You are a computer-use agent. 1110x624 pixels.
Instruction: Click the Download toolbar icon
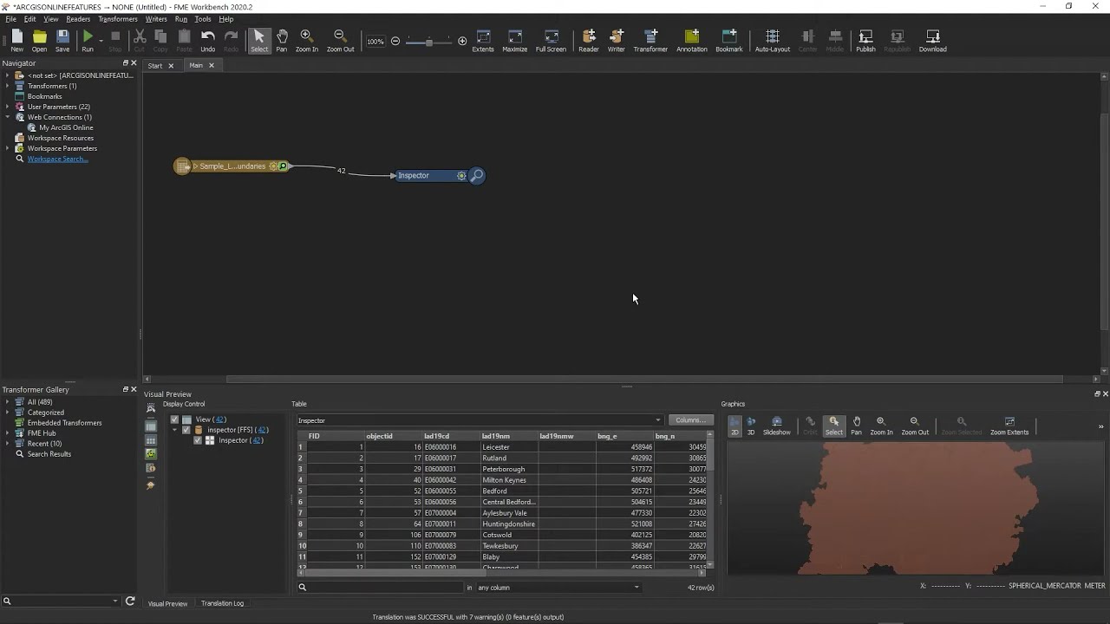932,40
